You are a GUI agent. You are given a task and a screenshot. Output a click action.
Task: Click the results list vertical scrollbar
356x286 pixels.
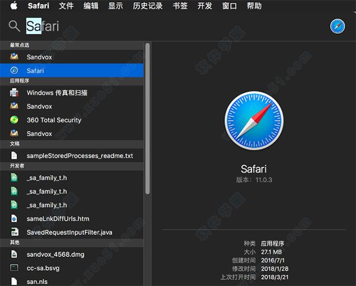(x=148, y=119)
